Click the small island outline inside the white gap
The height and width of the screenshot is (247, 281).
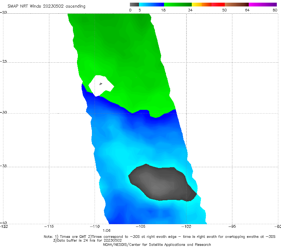point(101,84)
